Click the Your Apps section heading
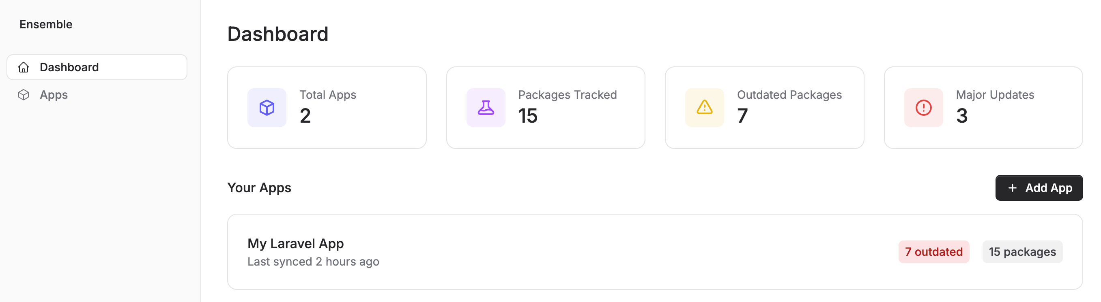The height and width of the screenshot is (302, 1101). 259,188
